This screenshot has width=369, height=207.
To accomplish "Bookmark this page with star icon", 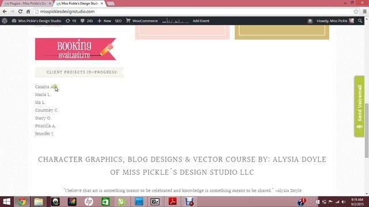I will point(356,11).
